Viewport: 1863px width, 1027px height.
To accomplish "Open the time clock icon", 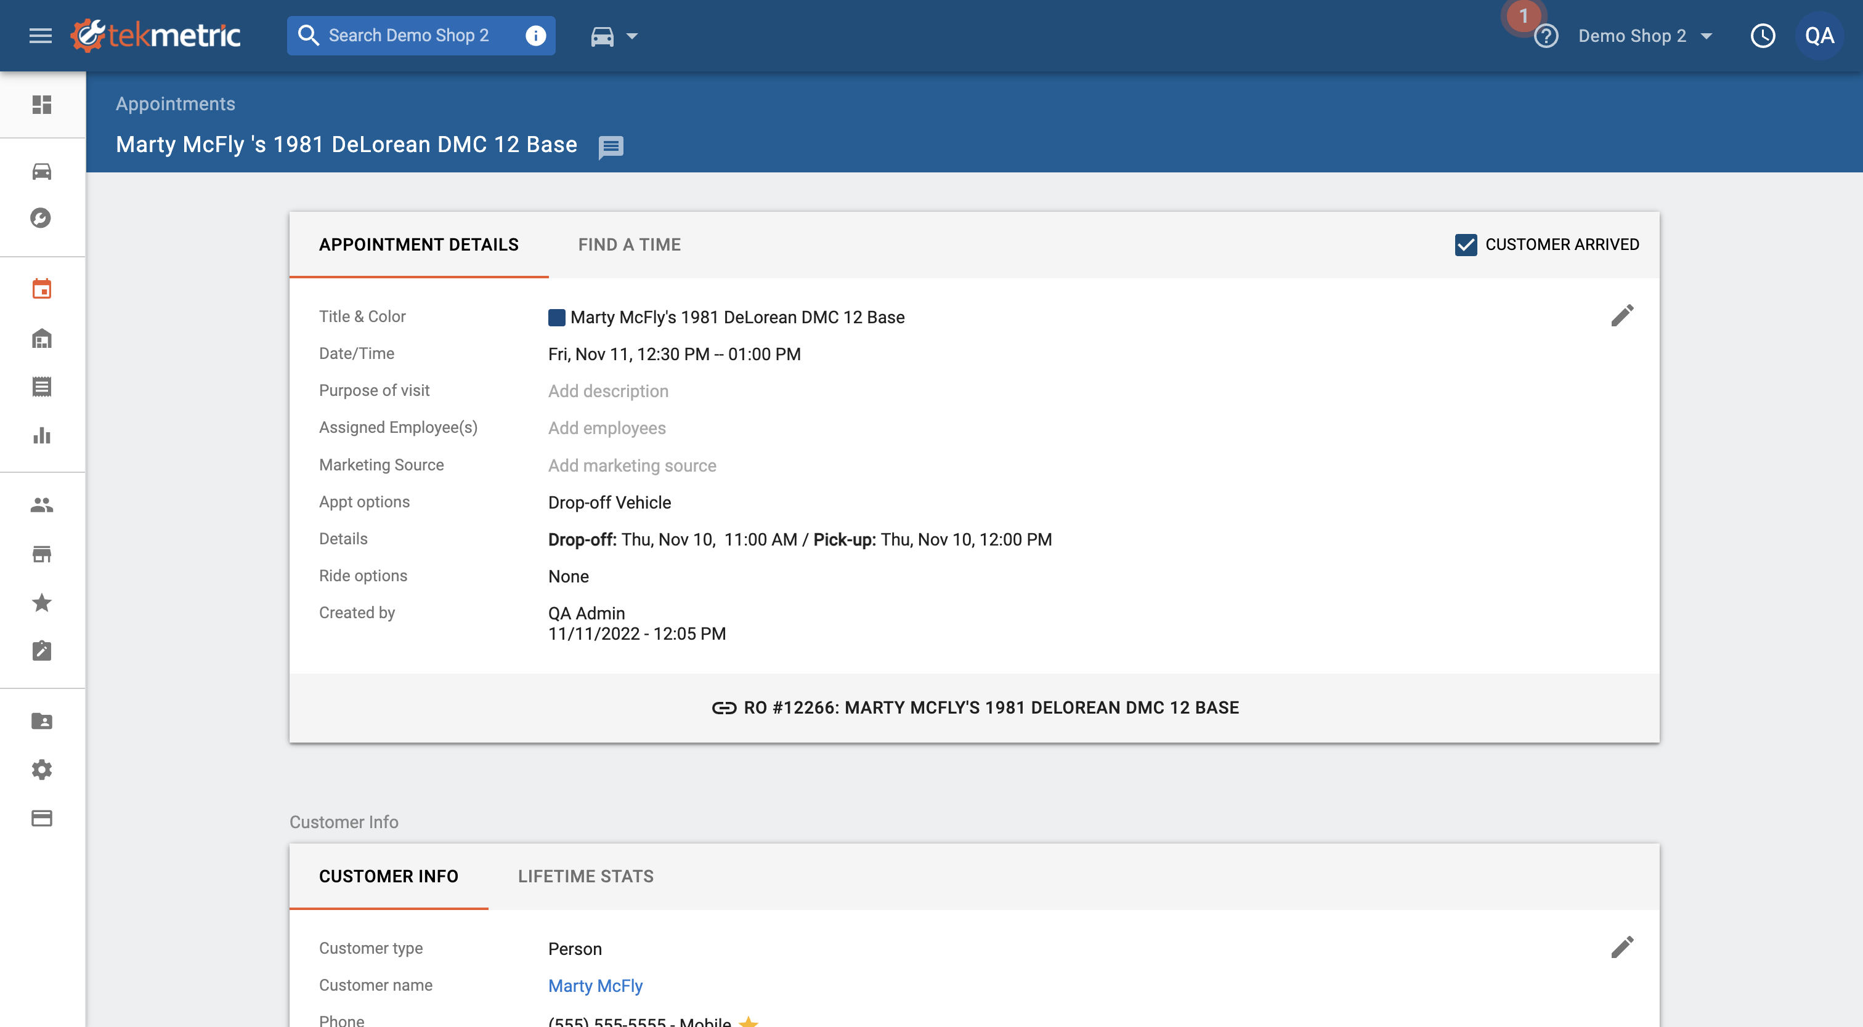I will 1763,36.
